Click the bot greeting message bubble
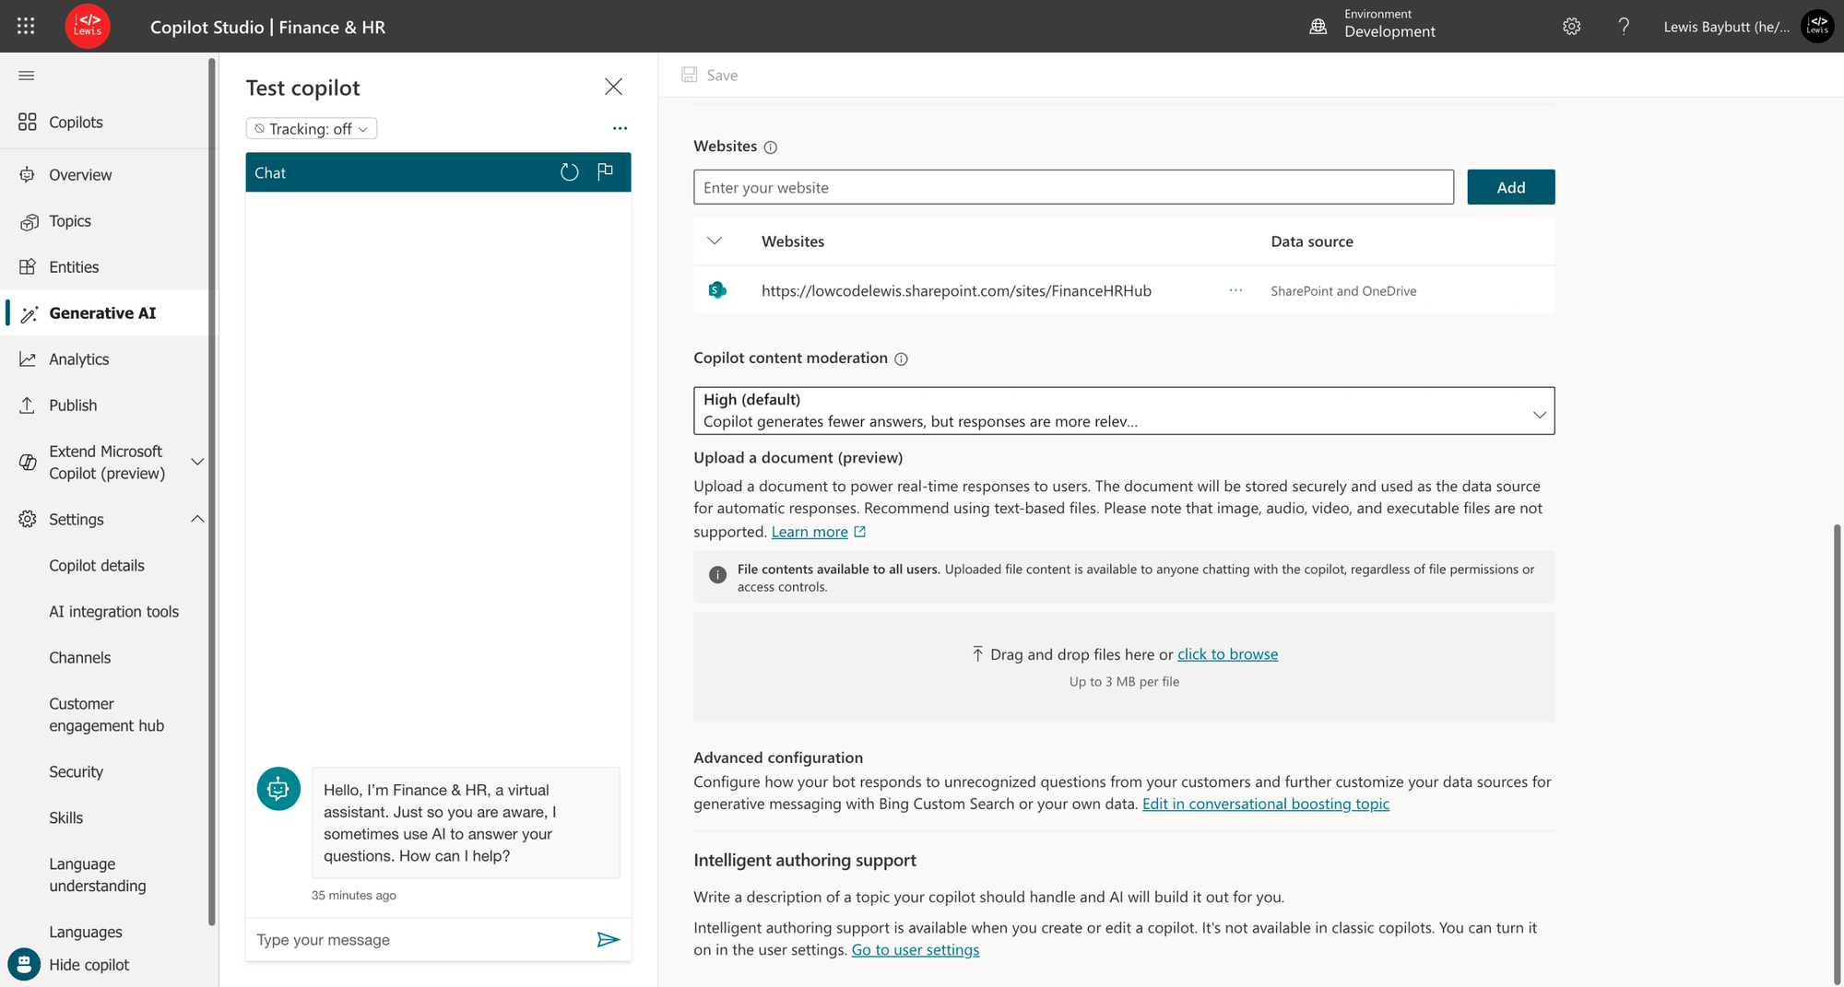Viewport: 1844px width, 987px height. point(466,822)
